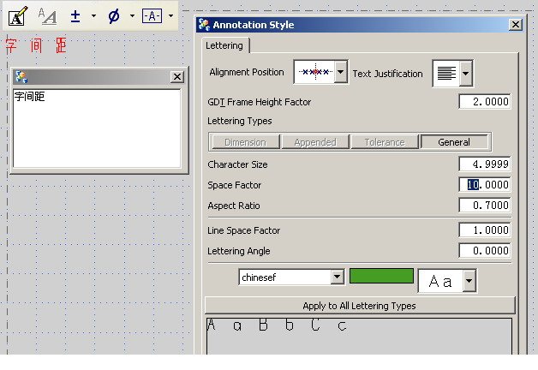The width and height of the screenshot is (538, 370).
Task: Select the diameter symbol tool
Action: tap(114, 15)
